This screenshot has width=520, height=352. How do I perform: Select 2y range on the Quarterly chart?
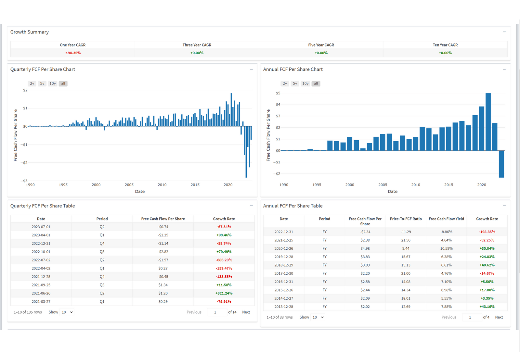point(32,83)
